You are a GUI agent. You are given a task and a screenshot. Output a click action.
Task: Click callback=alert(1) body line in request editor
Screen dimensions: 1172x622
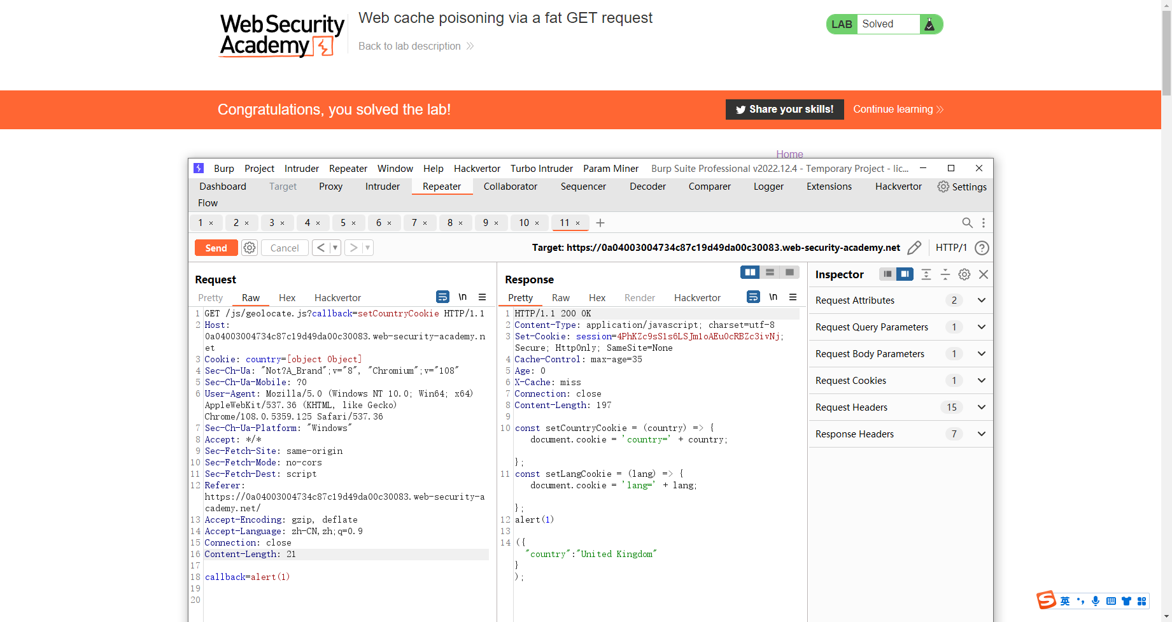coord(247,577)
